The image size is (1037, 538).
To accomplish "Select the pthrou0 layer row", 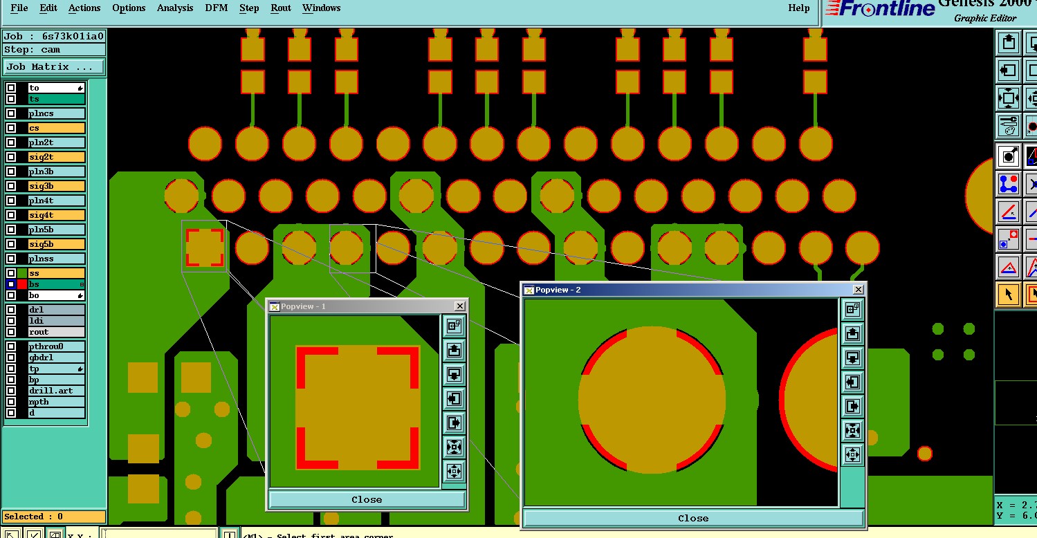I will click(x=56, y=346).
